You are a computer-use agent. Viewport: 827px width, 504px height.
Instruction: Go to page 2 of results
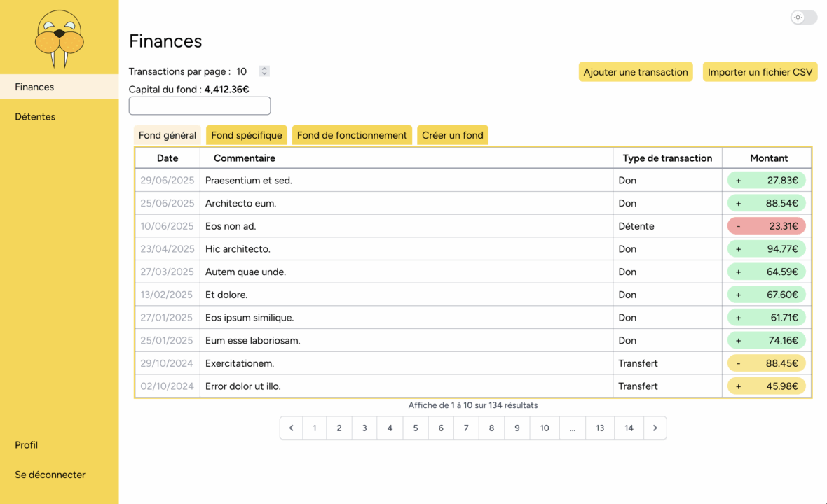coord(339,428)
